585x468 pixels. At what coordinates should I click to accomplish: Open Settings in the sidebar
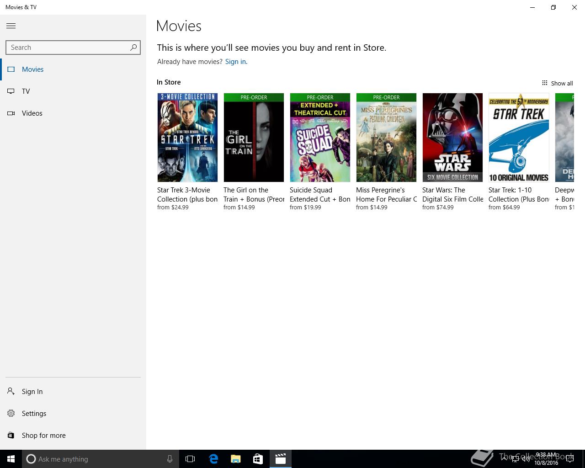click(73, 414)
